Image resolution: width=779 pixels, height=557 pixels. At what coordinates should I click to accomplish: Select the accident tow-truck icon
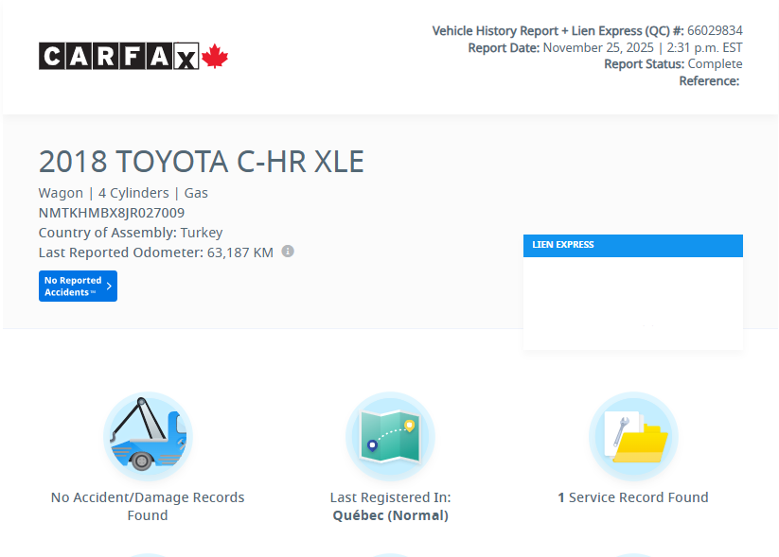coord(147,436)
